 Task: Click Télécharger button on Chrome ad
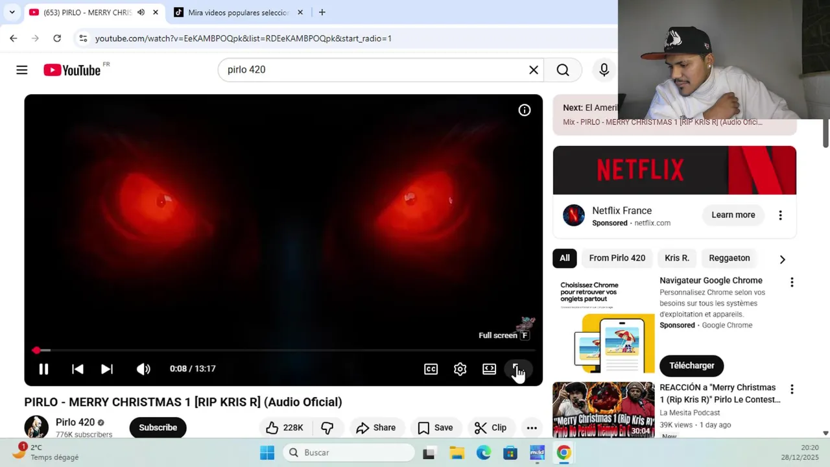coord(692,365)
